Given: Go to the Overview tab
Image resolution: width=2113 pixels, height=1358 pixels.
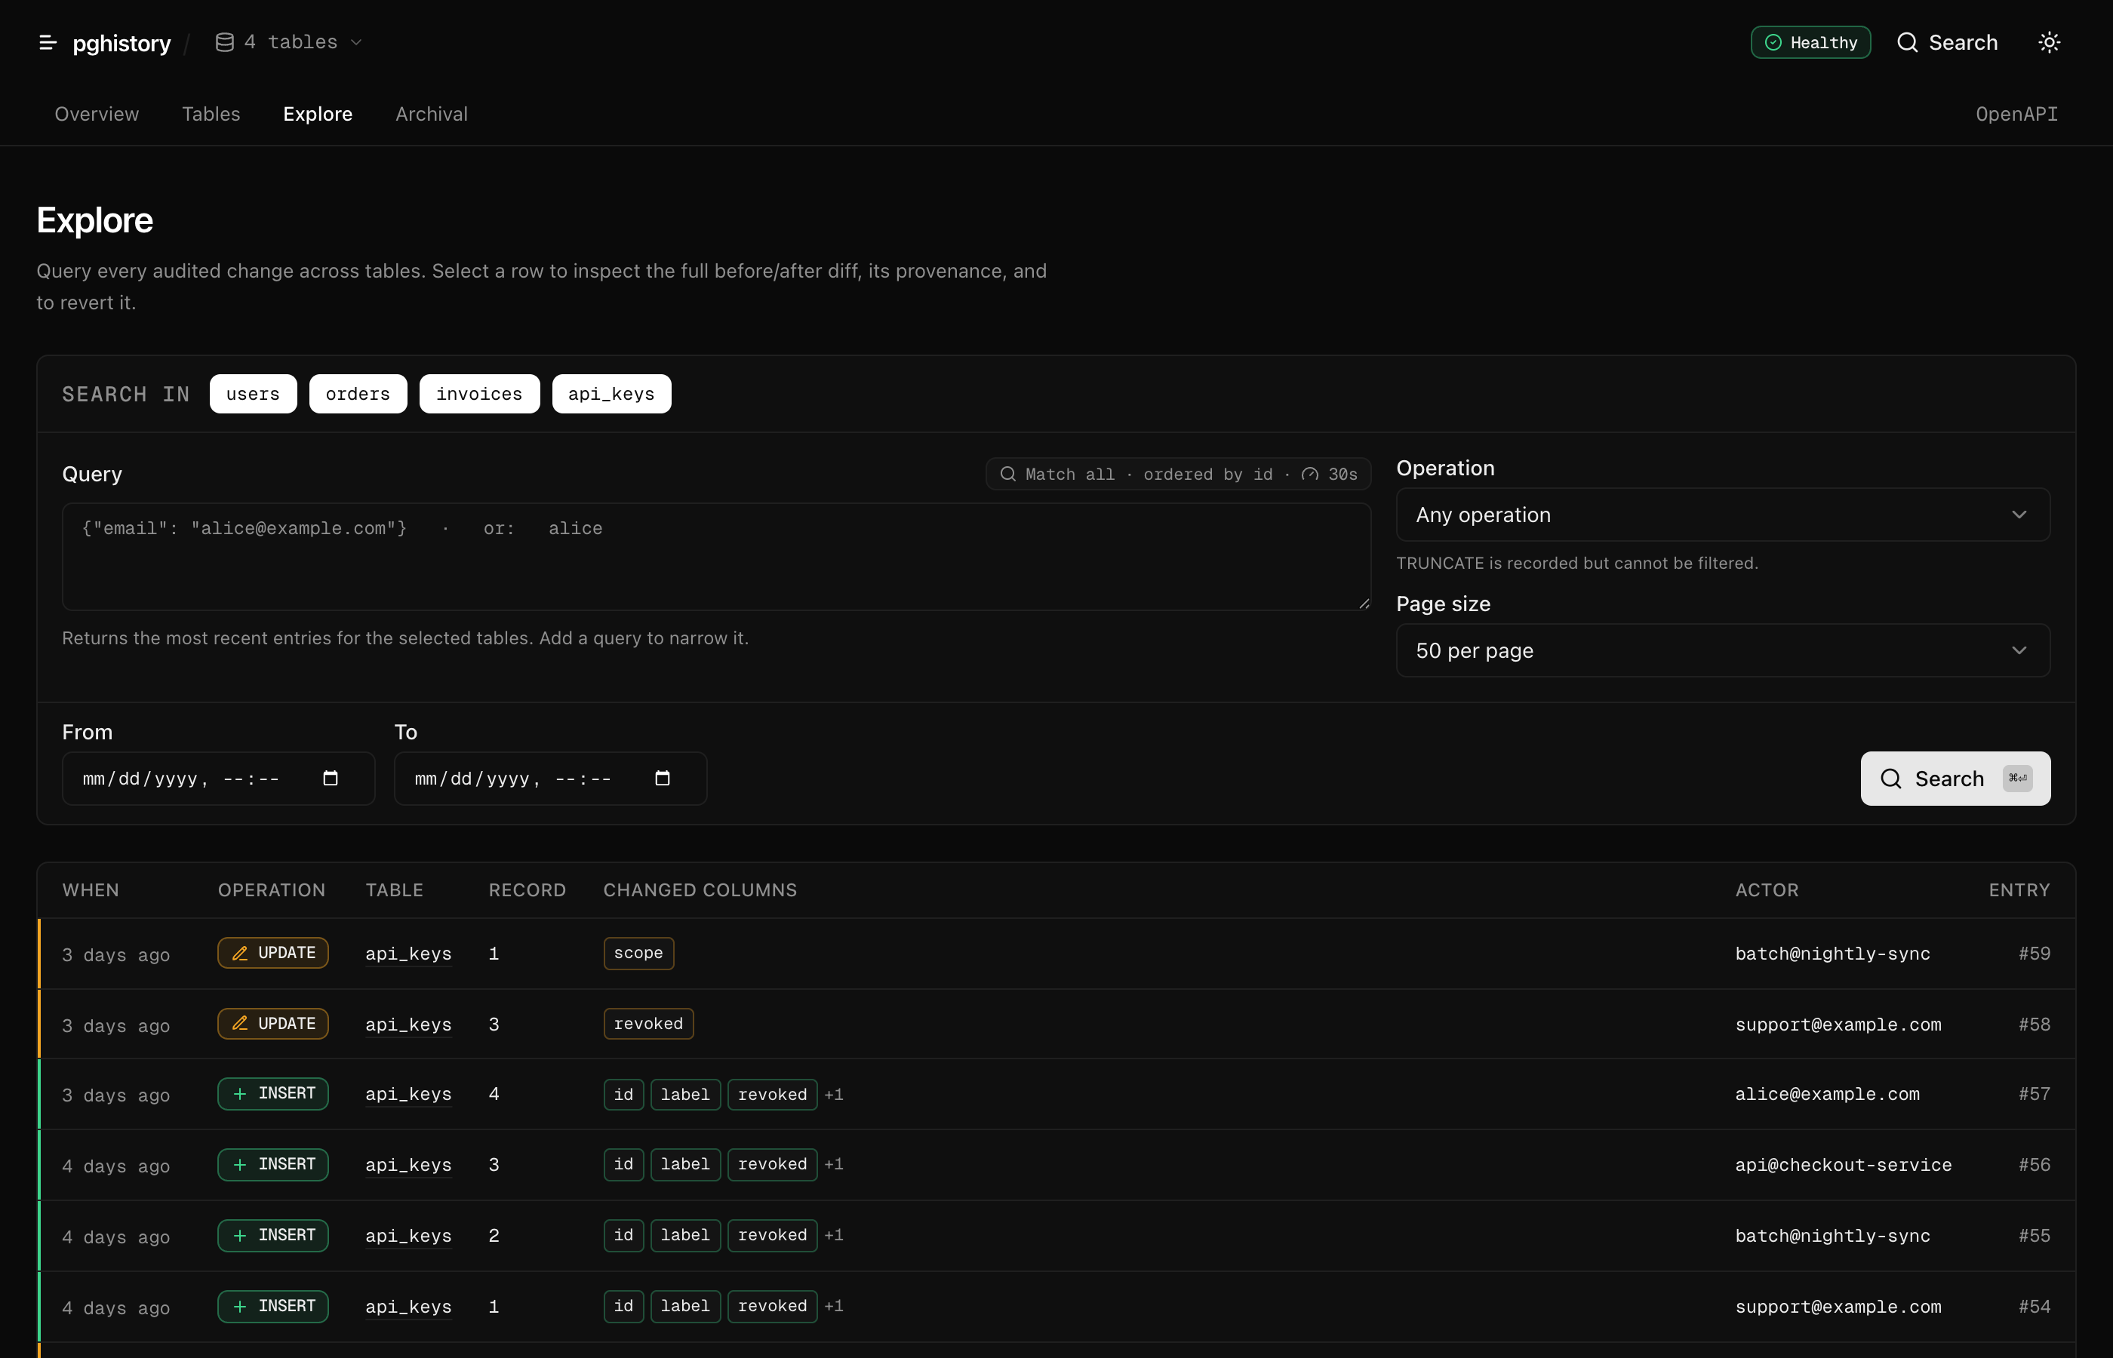Looking at the screenshot, I should 97,114.
